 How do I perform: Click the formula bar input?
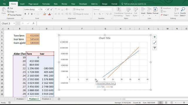[112, 23]
